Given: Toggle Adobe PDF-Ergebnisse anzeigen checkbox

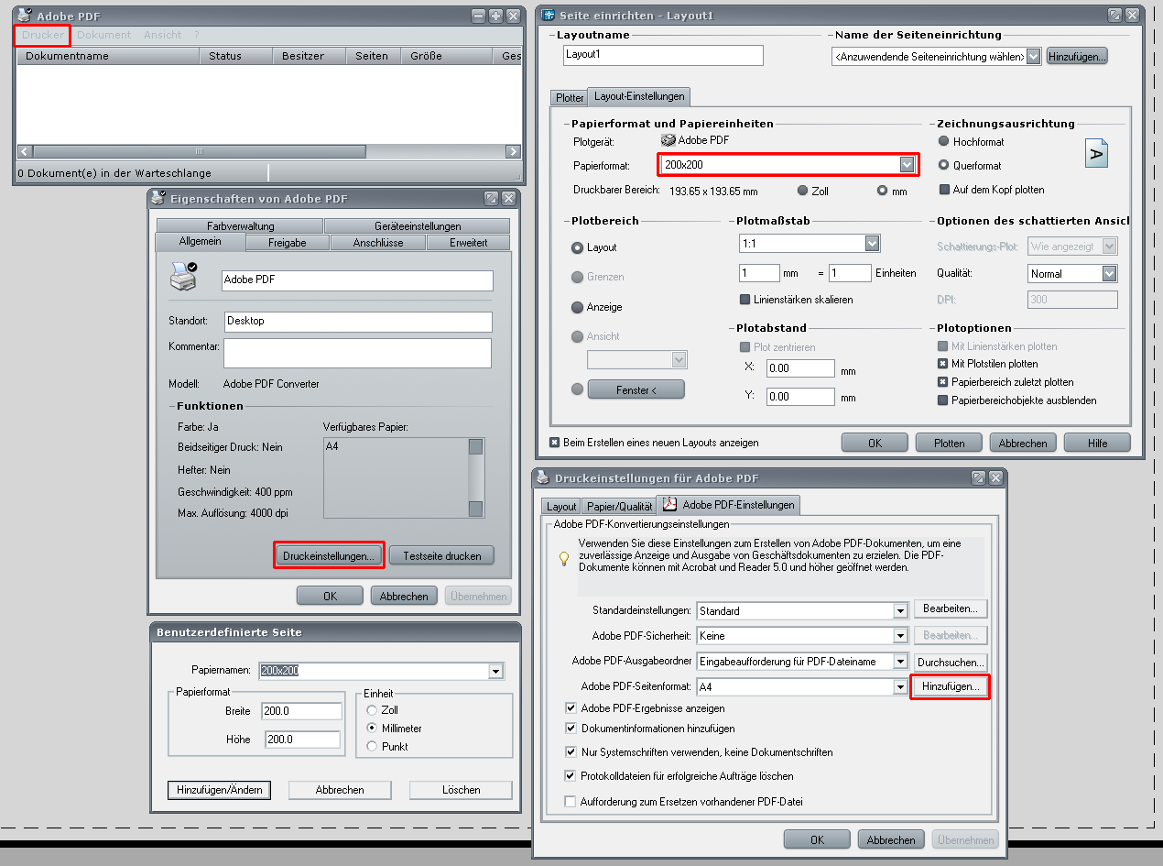Looking at the screenshot, I should (x=571, y=708).
